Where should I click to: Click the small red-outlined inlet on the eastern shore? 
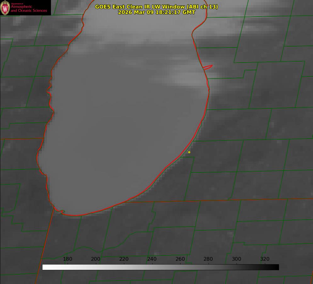[x=208, y=67]
